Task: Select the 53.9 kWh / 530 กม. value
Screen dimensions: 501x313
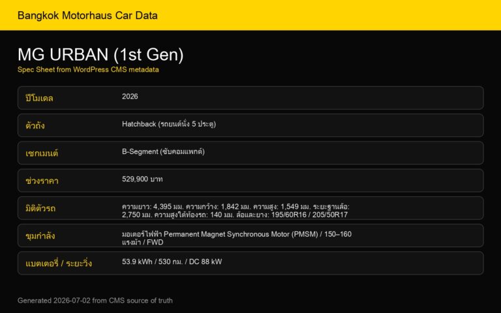Action: 172,261
